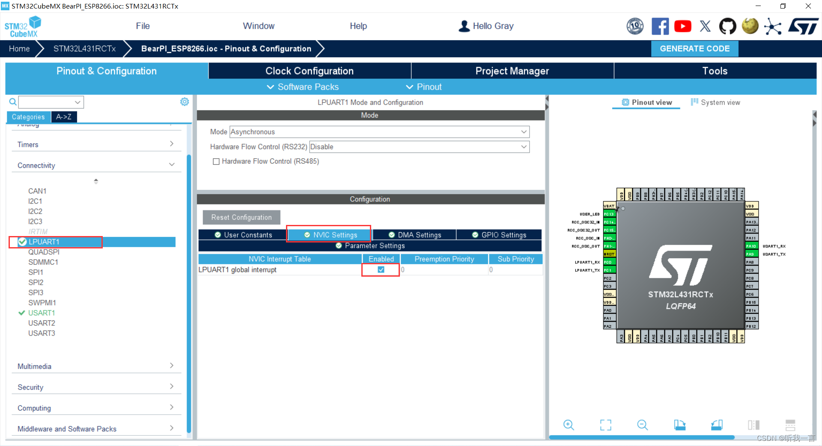Viewport: 822px width, 446px height.
Task: Zoom in on the pinout view
Action: (x=569, y=425)
